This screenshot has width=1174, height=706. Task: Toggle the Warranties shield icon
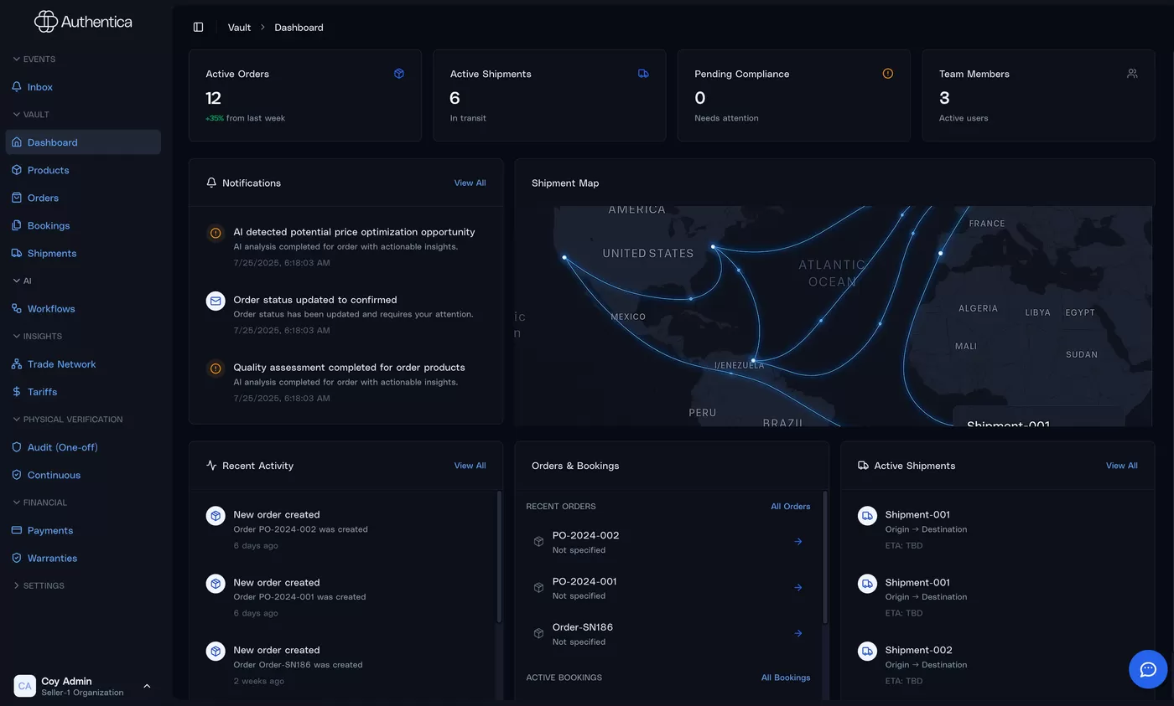point(17,558)
